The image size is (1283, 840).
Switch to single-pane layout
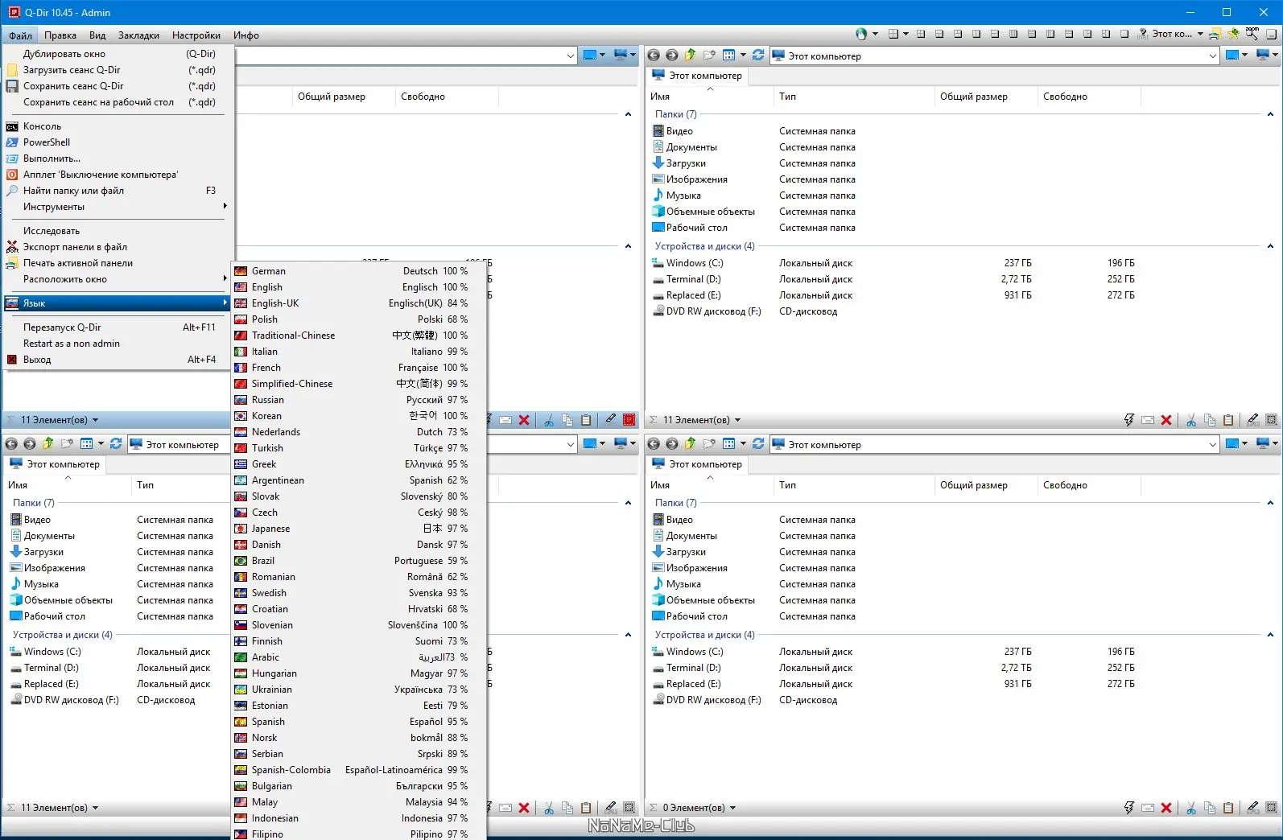(x=1124, y=34)
